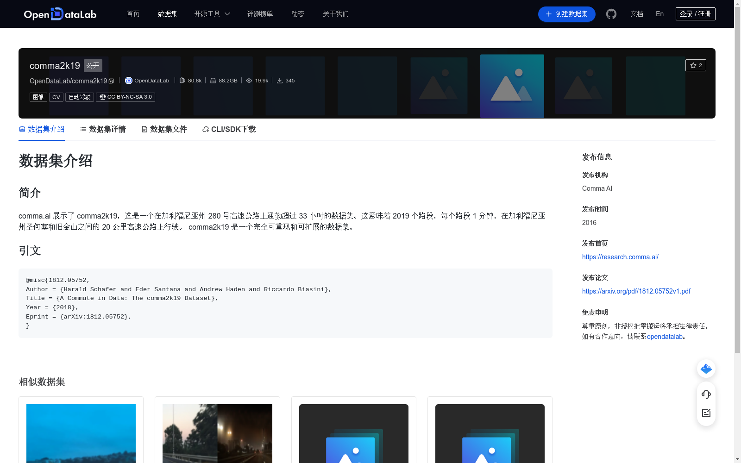Click the citation code block
Viewport: 741px width, 463px height.
tap(285, 303)
